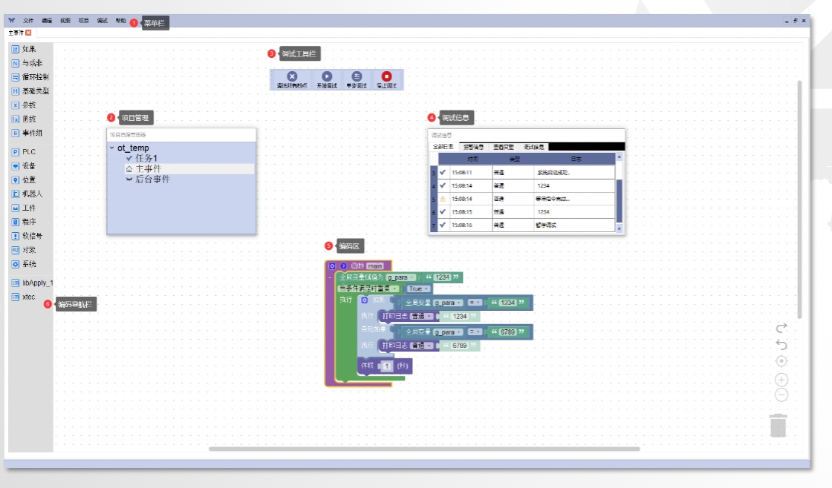832x488 pixels.
Task: Select the 函数 (fx) block category
Action: pyautogui.click(x=24, y=119)
